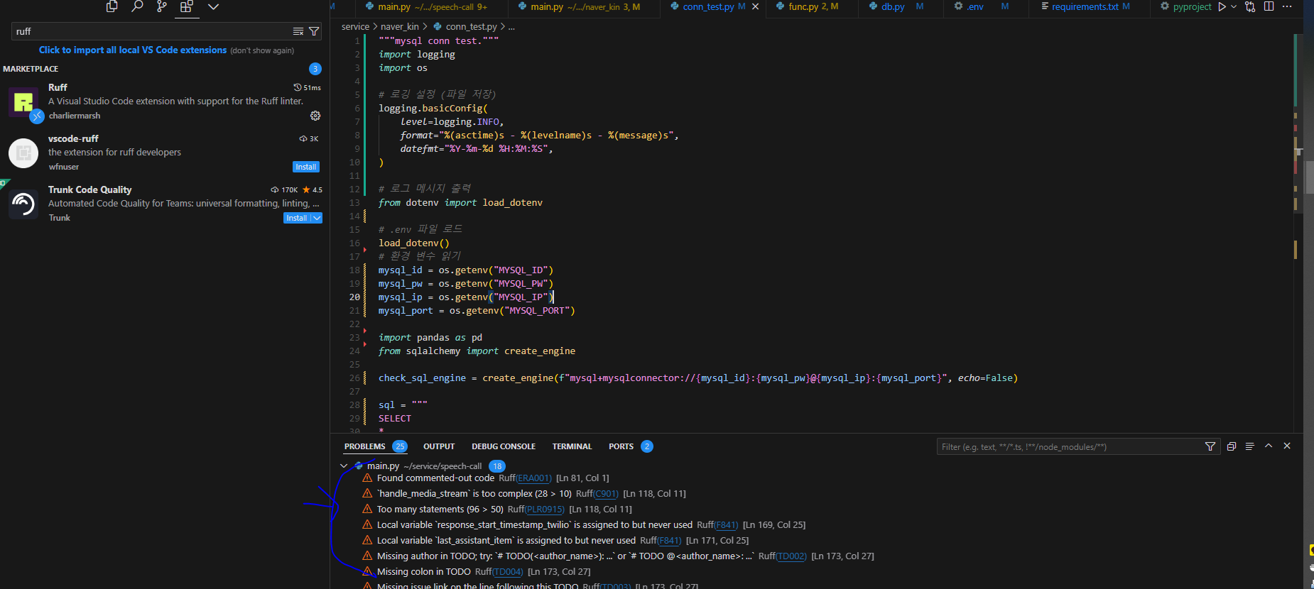
Task: Show additional views chevron in sidebar header
Action: [x=213, y=6]
